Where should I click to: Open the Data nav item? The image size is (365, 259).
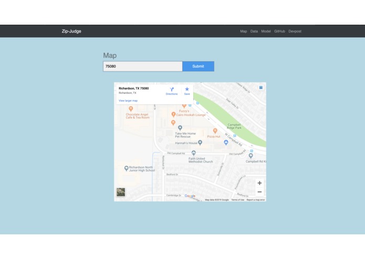254,31
